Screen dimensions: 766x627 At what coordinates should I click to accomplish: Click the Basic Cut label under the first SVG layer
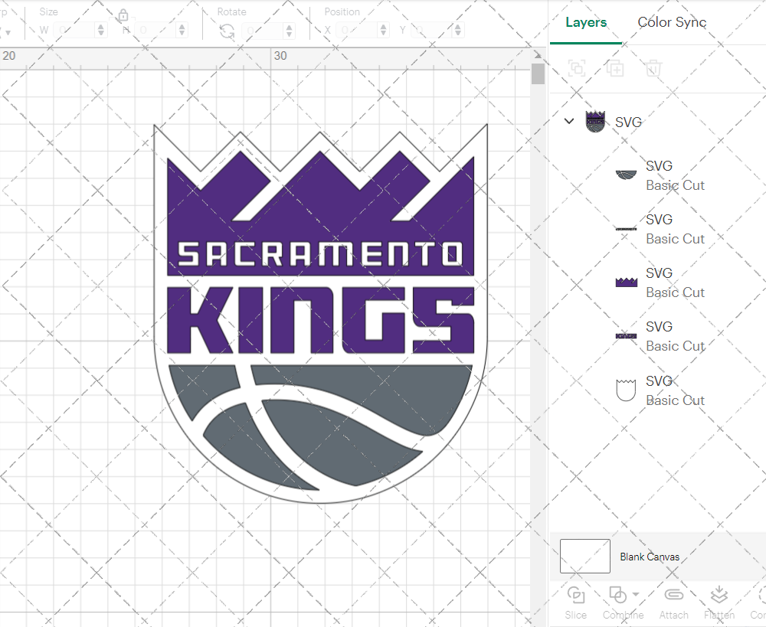point(675,185)
